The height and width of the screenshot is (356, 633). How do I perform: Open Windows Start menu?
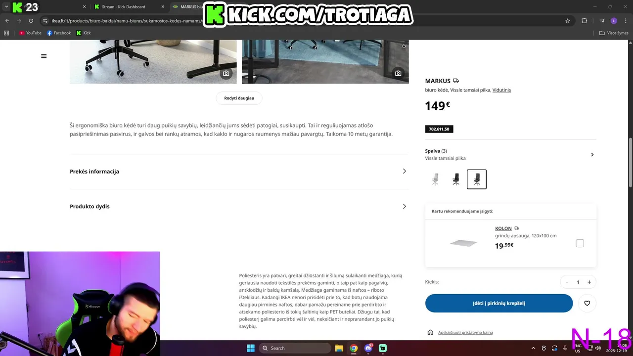[x=250, y=348]
